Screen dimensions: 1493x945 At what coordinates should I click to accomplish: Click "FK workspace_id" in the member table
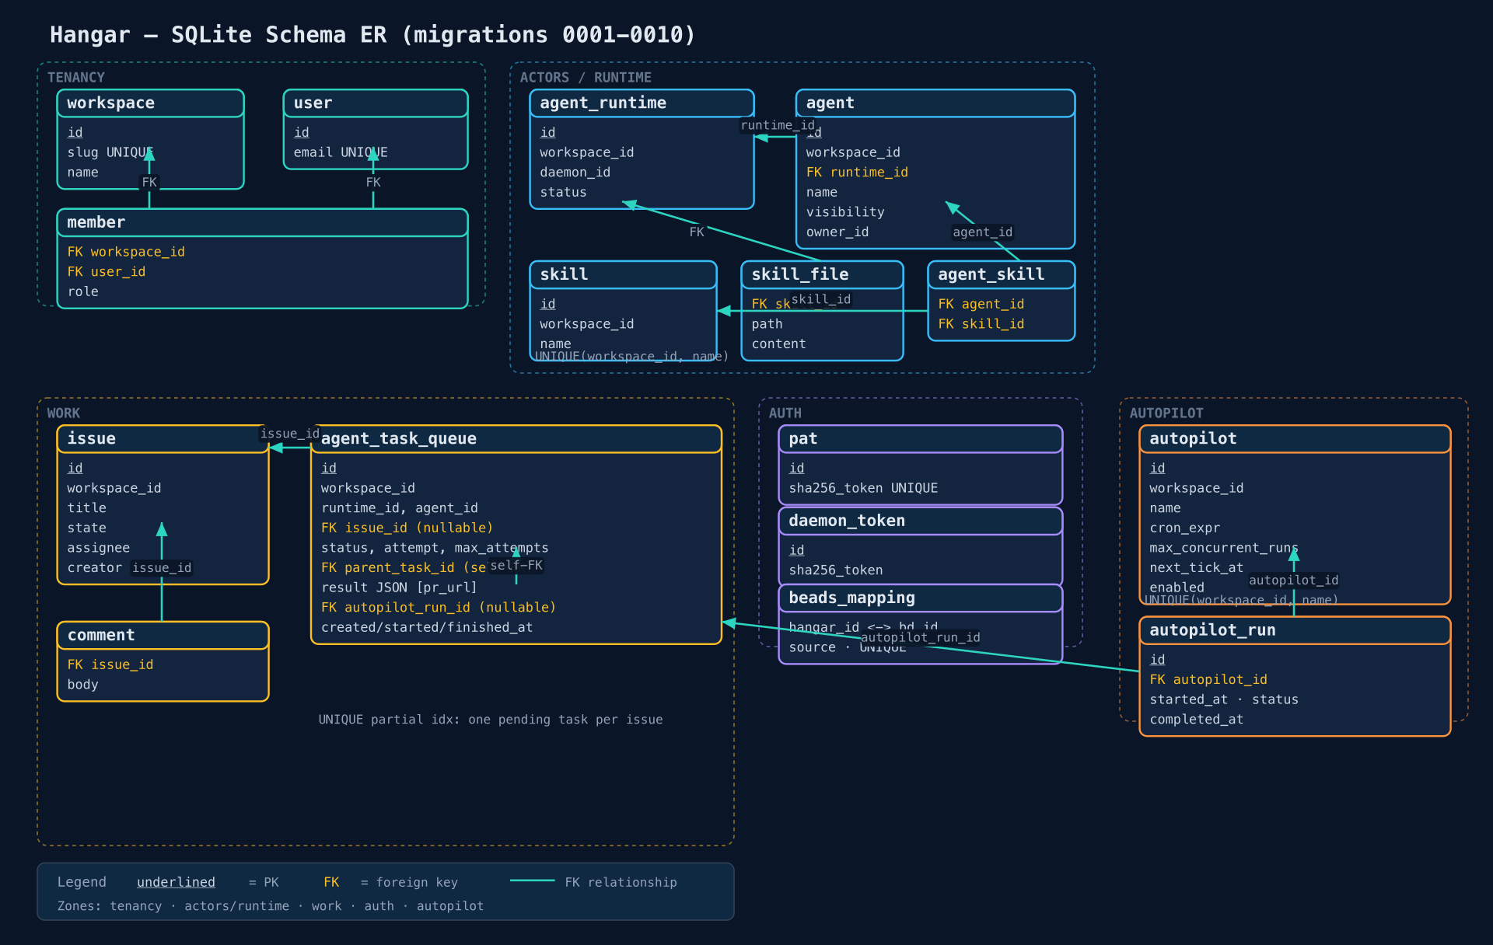(126, 252)
